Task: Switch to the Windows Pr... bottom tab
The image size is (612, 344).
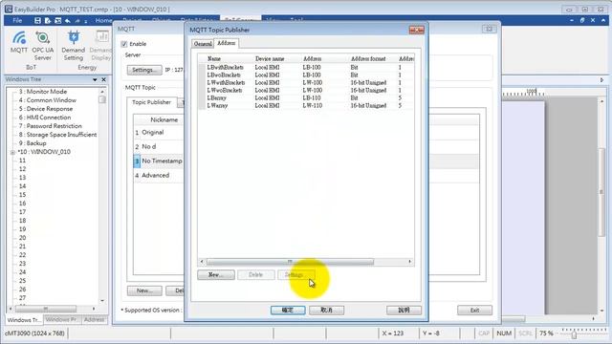Action: coord(61,320)
